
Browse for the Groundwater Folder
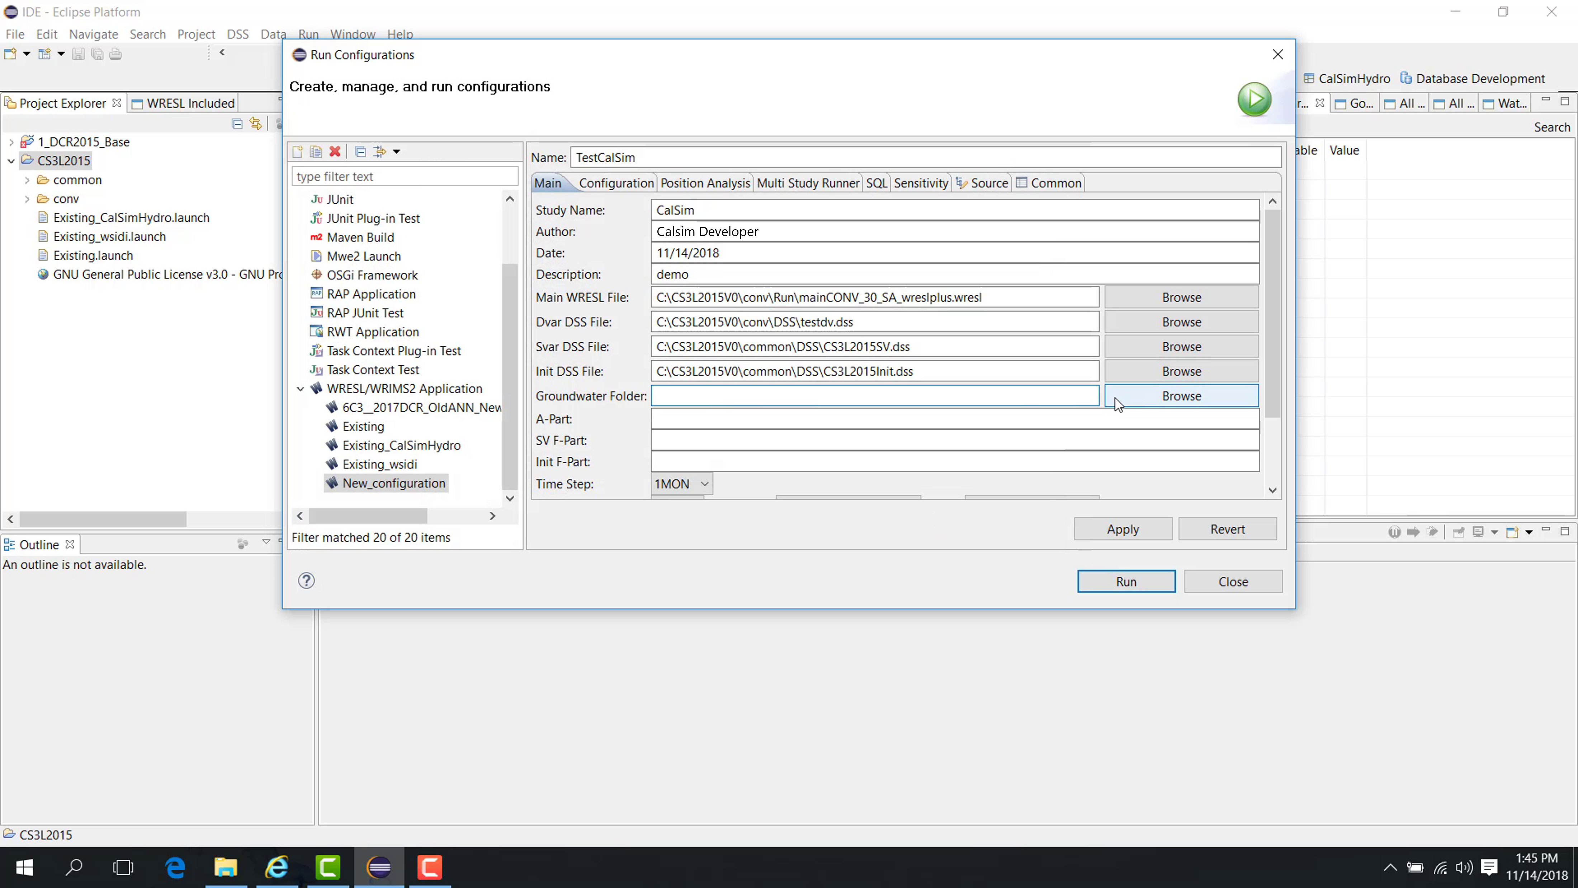click(x=1182, y=396)
